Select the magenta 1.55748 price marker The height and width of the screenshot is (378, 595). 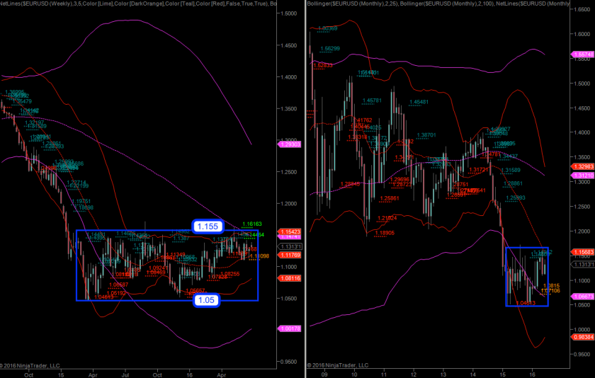pos(582,55)
